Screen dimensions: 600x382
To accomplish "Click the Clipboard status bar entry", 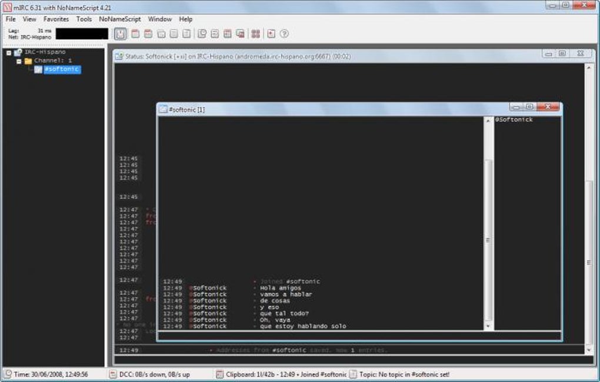I will pos(286,374).
